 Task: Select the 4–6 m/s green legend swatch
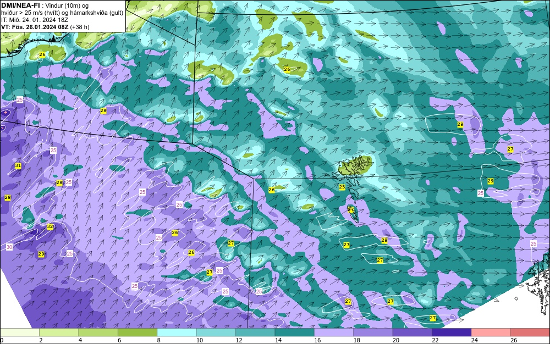tap(98, 332)
